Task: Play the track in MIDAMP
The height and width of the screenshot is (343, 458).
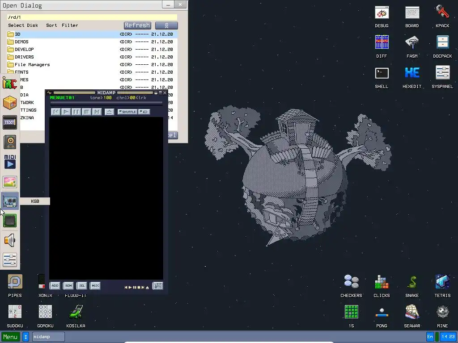Action: pos(66,112)
